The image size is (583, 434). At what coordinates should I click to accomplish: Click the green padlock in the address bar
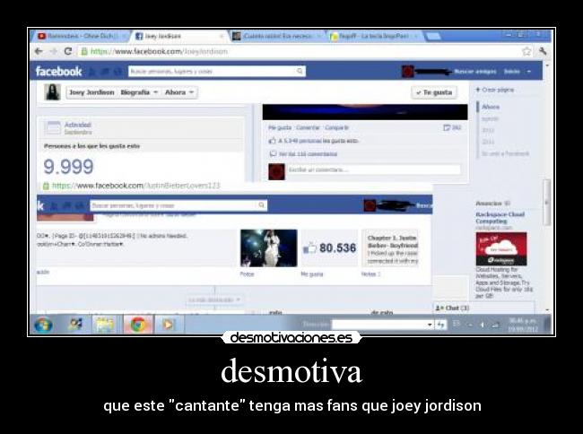pyautogui.click(x=84, y=51)
